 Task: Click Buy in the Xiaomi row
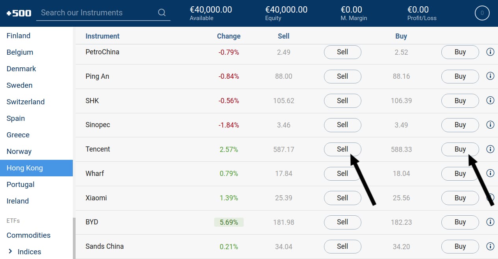coord(460,198)
